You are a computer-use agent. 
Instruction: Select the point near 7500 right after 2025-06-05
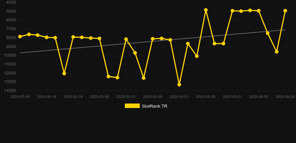(x=268, y=33)
